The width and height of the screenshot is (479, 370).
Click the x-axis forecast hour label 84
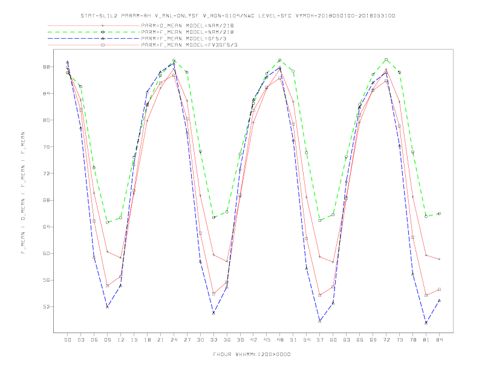click(439, 340)
